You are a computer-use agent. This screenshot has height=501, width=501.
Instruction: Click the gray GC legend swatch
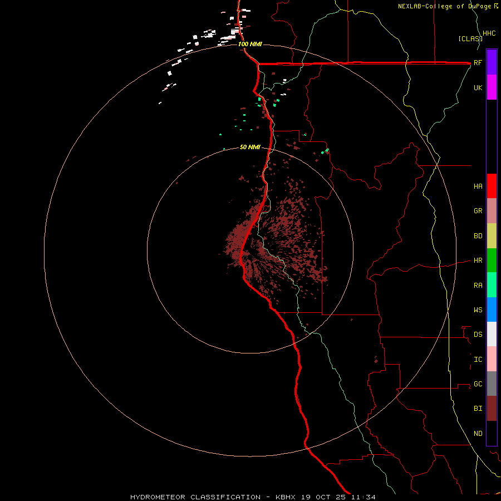point(492,384)
